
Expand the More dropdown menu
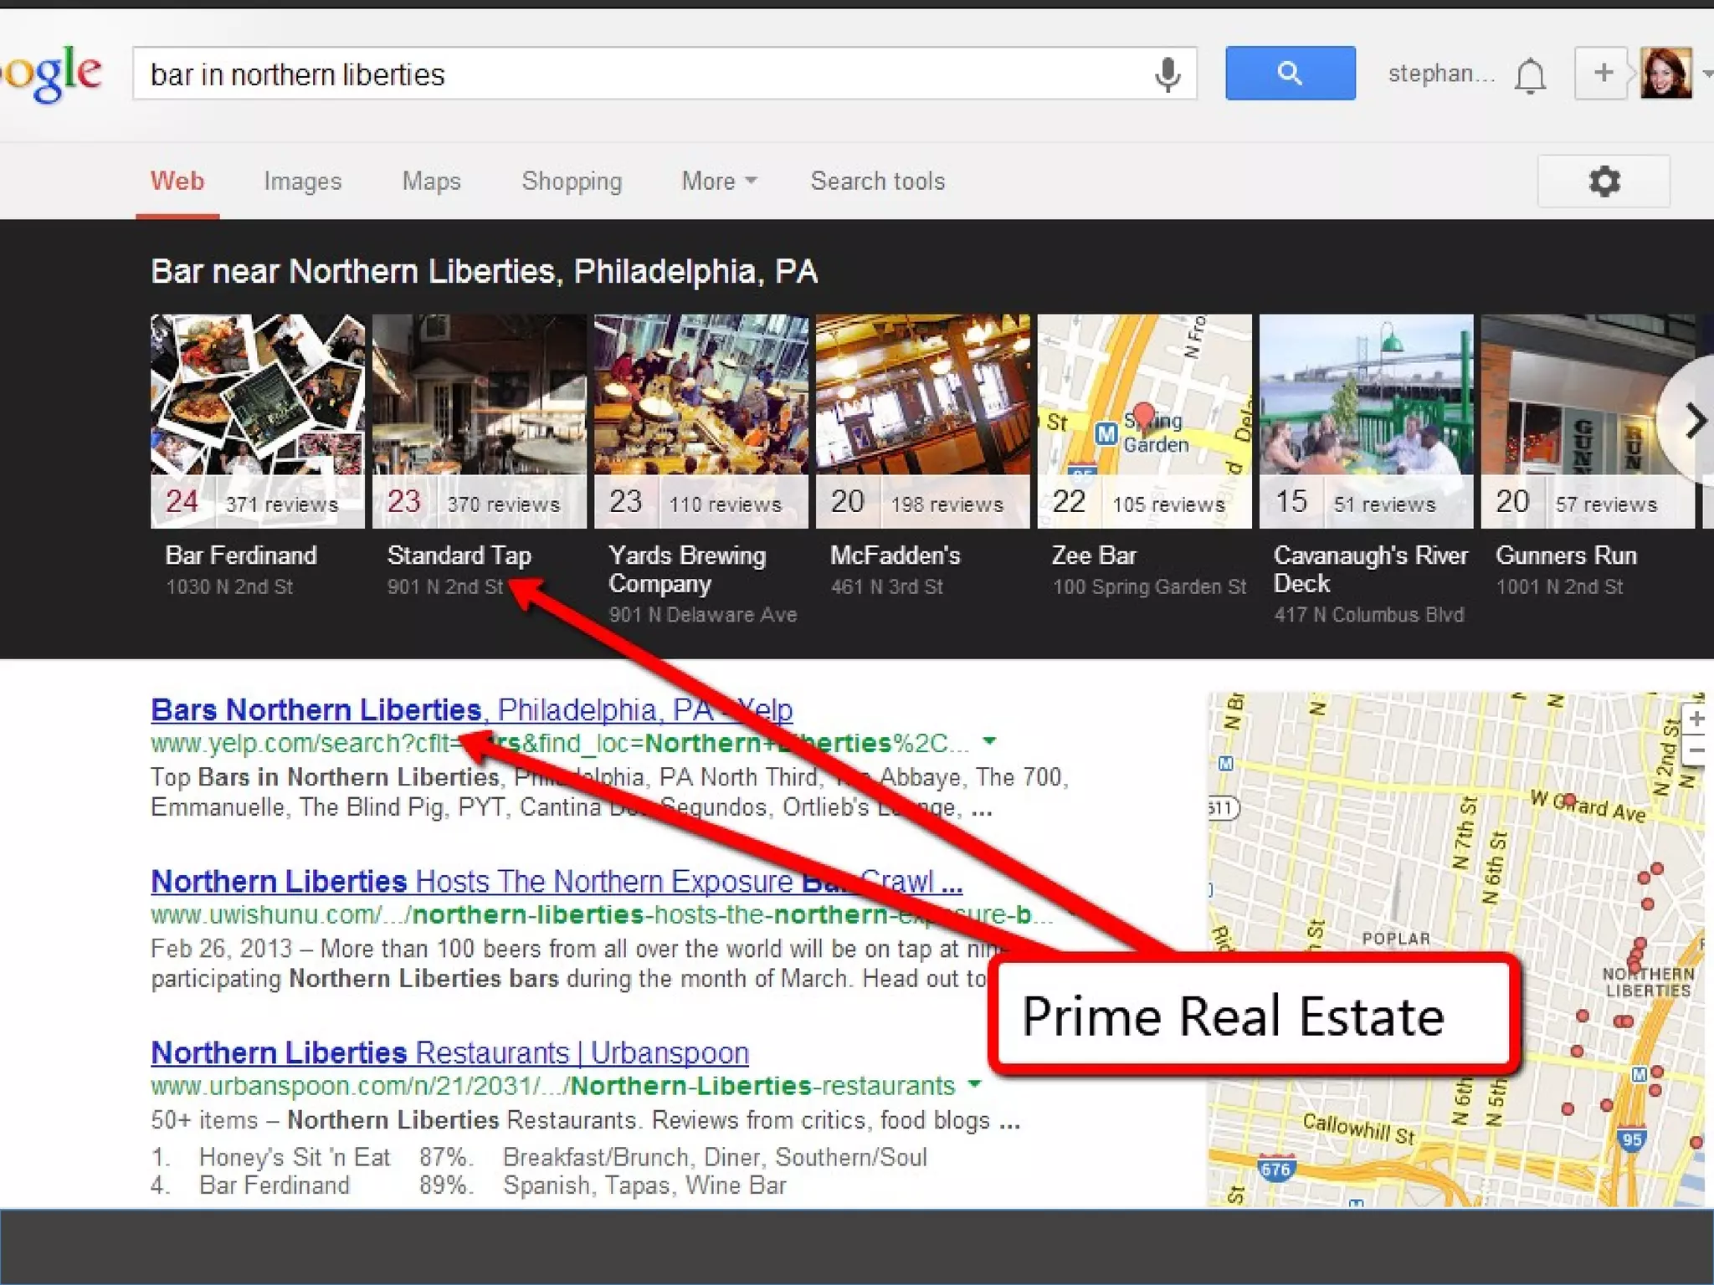(719, 181)
